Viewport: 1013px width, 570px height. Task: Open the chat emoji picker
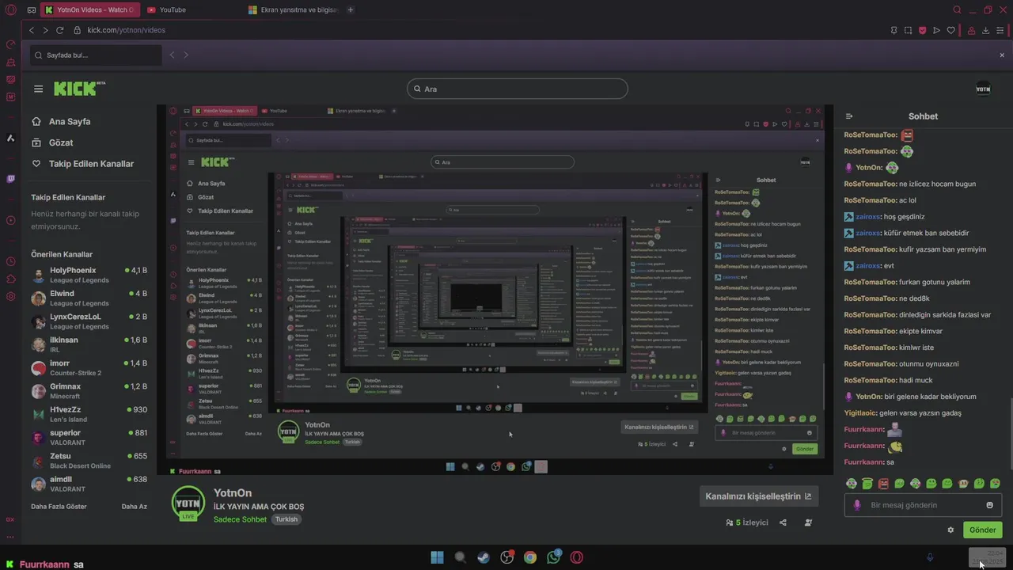[x=989, y=505]
